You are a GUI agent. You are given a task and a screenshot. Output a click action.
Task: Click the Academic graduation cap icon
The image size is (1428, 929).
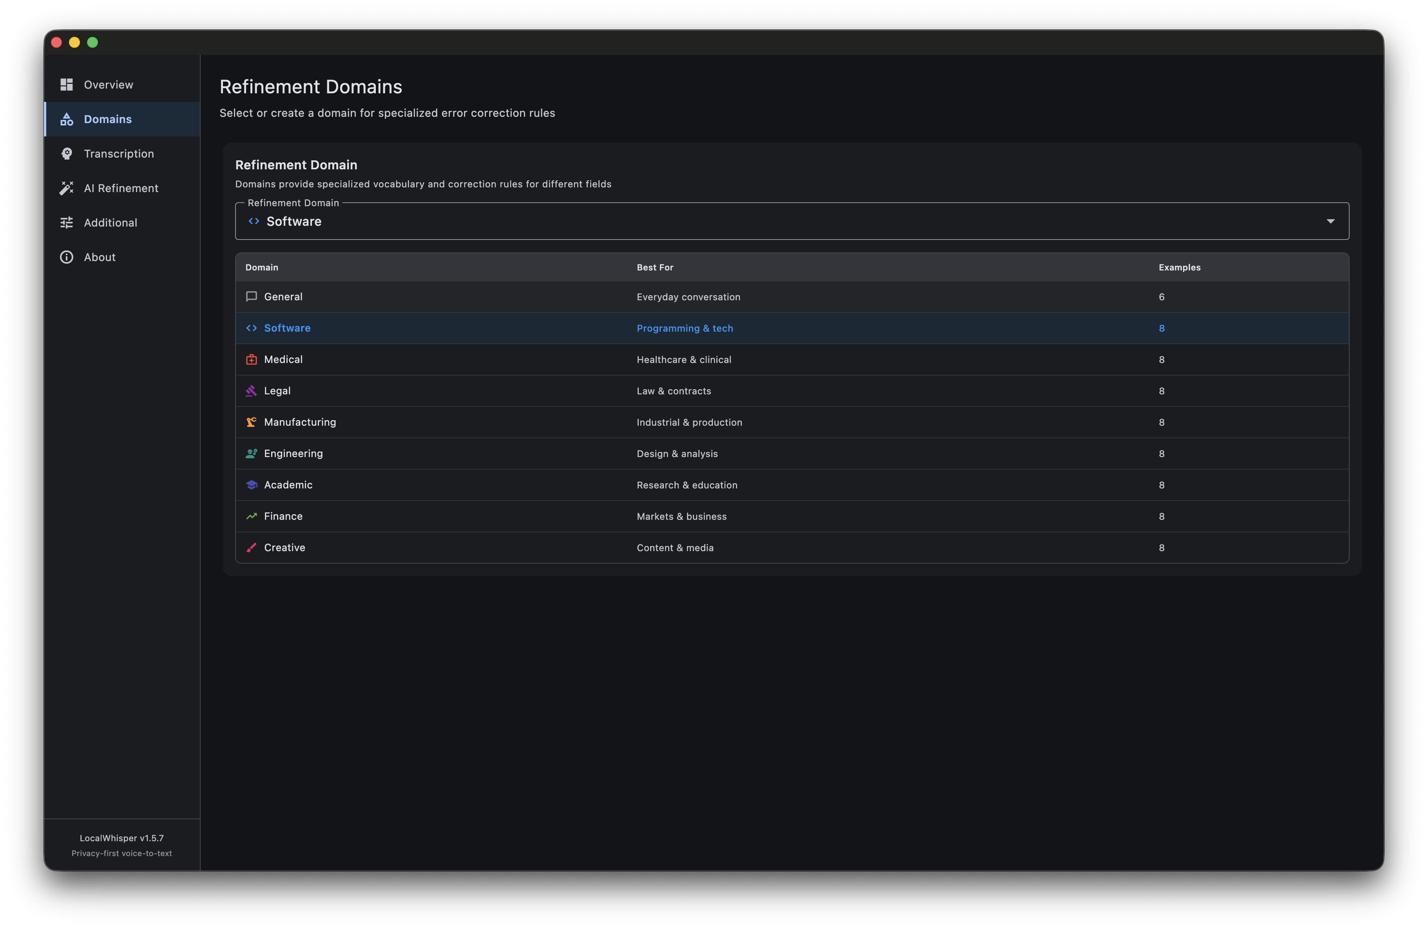252,484
